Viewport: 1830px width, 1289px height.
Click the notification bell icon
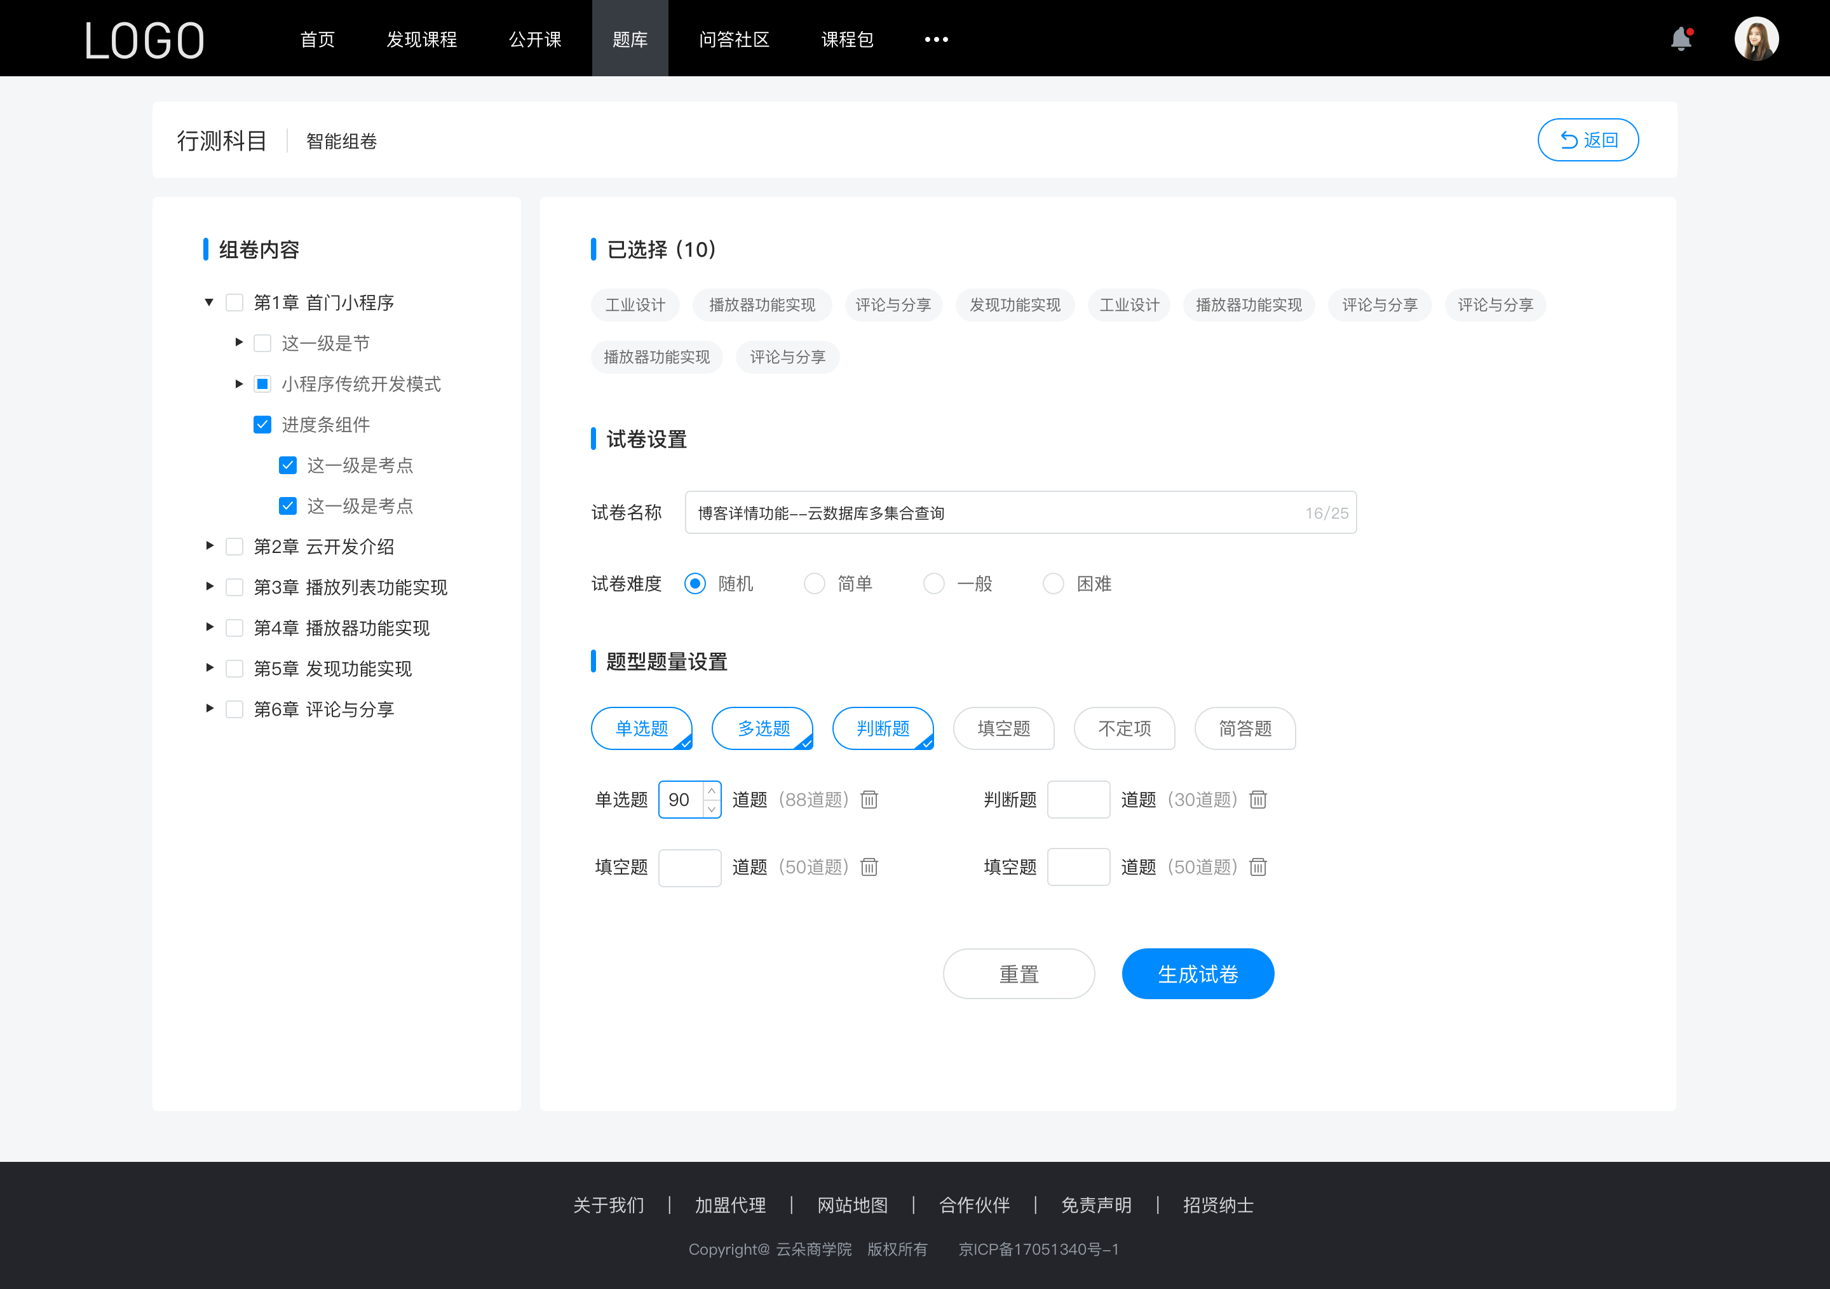pyautogui.click(x=1684, y=38)
